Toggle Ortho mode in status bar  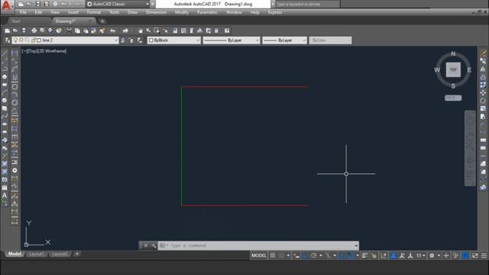[305, 256]
